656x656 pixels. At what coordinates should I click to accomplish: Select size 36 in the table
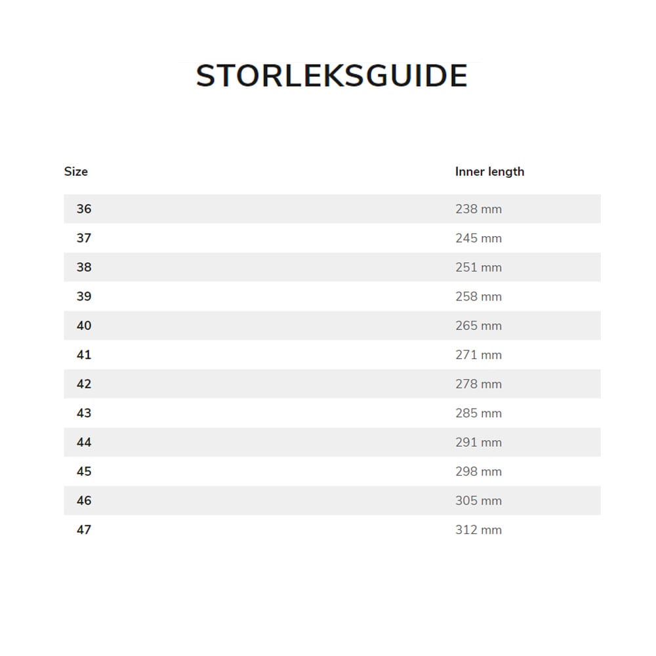(84, 209)
